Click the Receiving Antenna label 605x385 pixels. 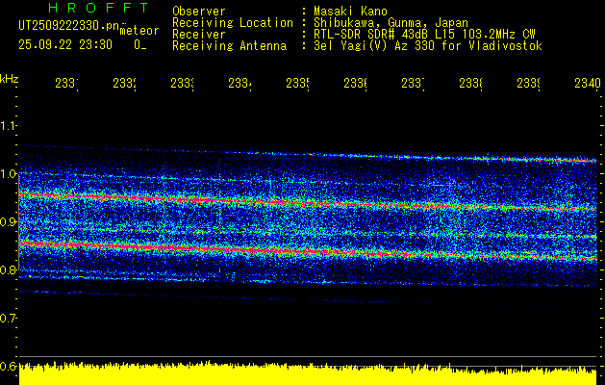pyautogui.click(x=229, y=46)
